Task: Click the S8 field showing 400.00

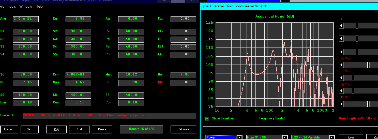Action: [x=78, y=95]
